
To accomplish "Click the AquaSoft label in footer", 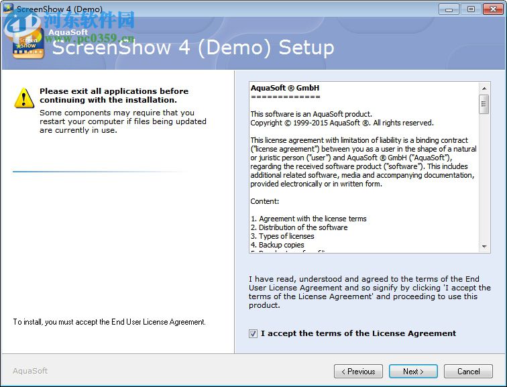I will tap(30, 371).
